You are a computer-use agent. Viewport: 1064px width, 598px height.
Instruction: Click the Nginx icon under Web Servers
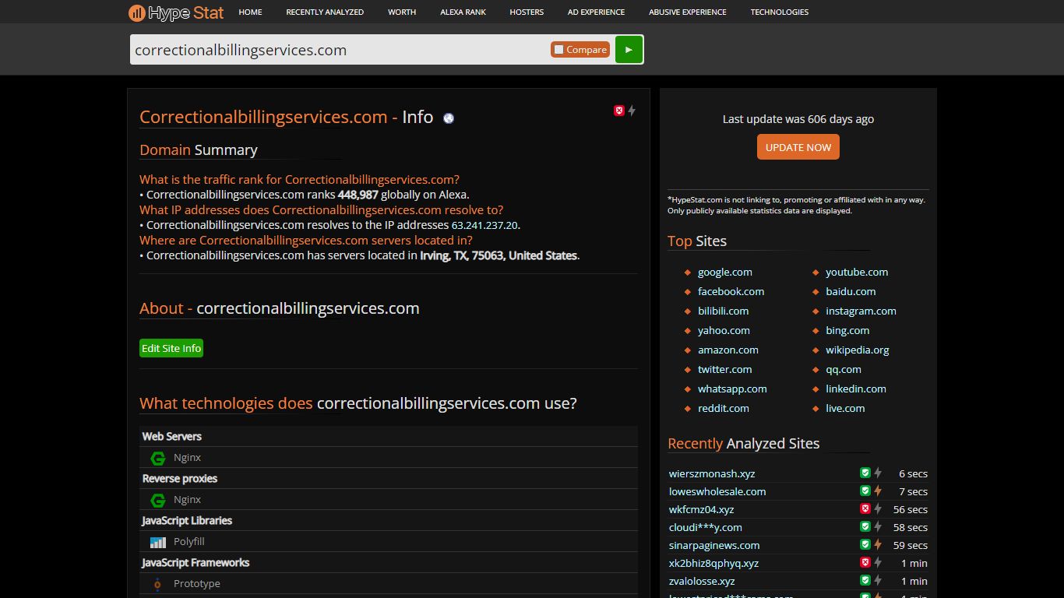[158, 458]
